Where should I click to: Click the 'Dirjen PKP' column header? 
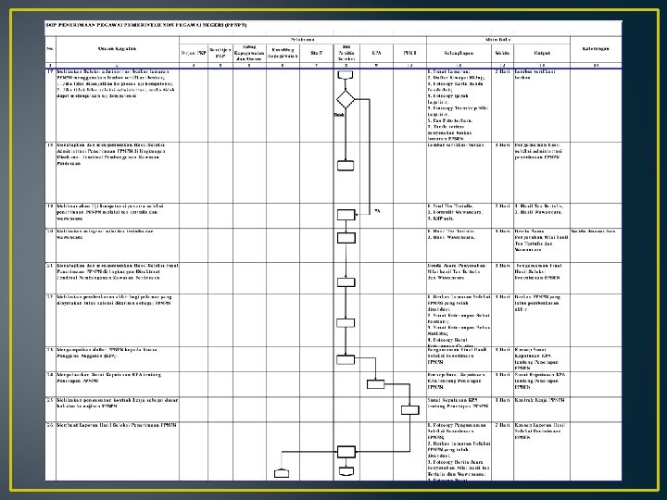click(194, 53)
